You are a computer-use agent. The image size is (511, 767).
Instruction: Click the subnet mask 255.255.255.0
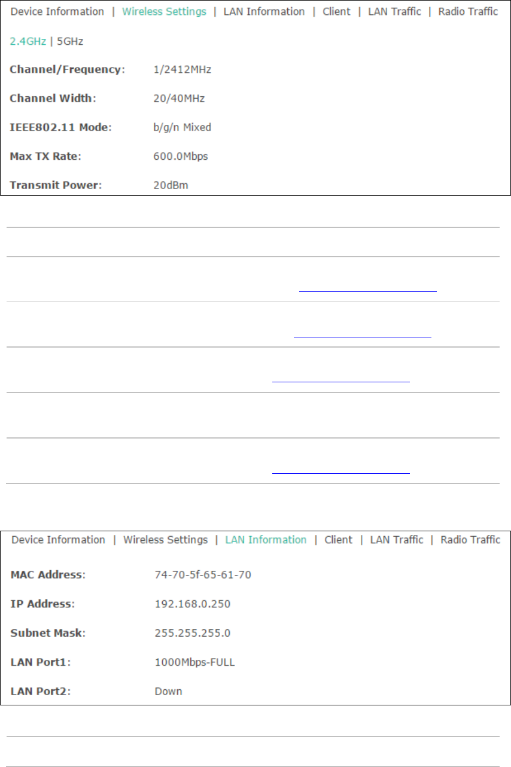(193, 633)
